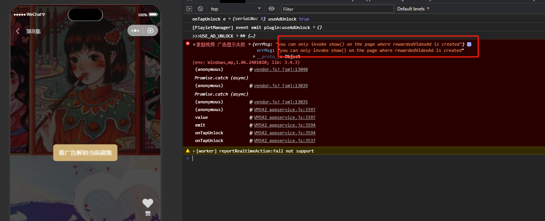Collapse the 激励视频 error stack trace
The image size is (545, 221).
click(194, 45)
